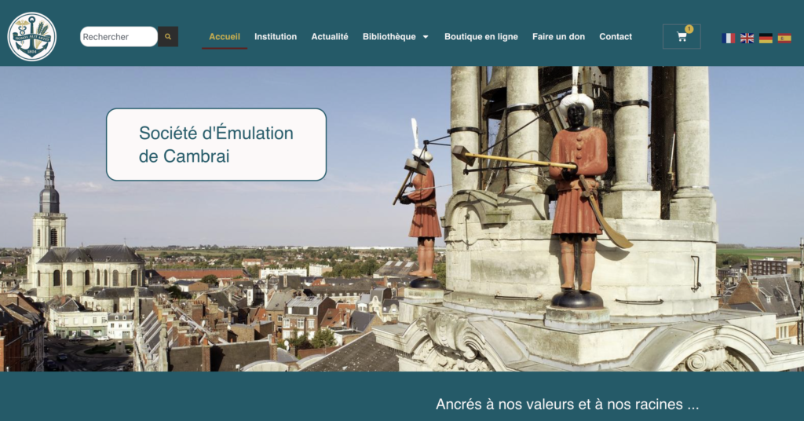The width and height of the screenshot is (804, 421).
Task: Expand the Bibliothèque dropdown arrow
Action: pos(426,37)
